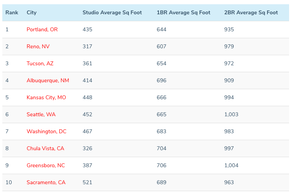Select the 2BR Average Sq Foot header
The image size is (291, 195).
(x=251, y=13)
